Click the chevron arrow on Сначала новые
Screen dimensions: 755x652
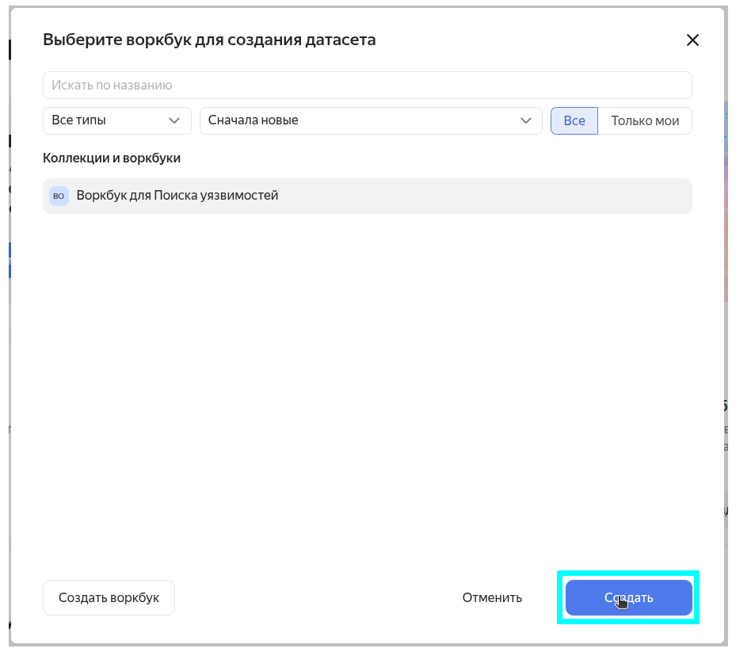(x=526, y=120)
